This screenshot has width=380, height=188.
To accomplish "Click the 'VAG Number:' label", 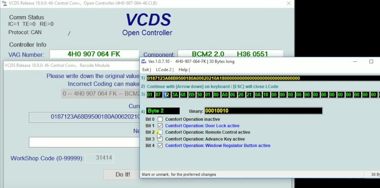I will (26, 55).
